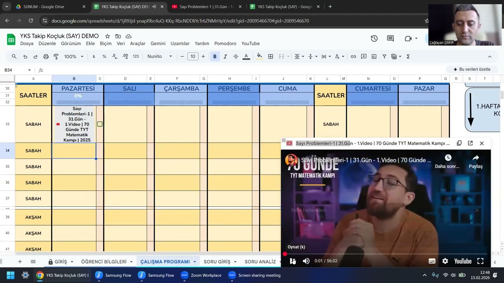Click the undo arrow in Sheets toolbar

pyautogui.click(x=25, y=57)
